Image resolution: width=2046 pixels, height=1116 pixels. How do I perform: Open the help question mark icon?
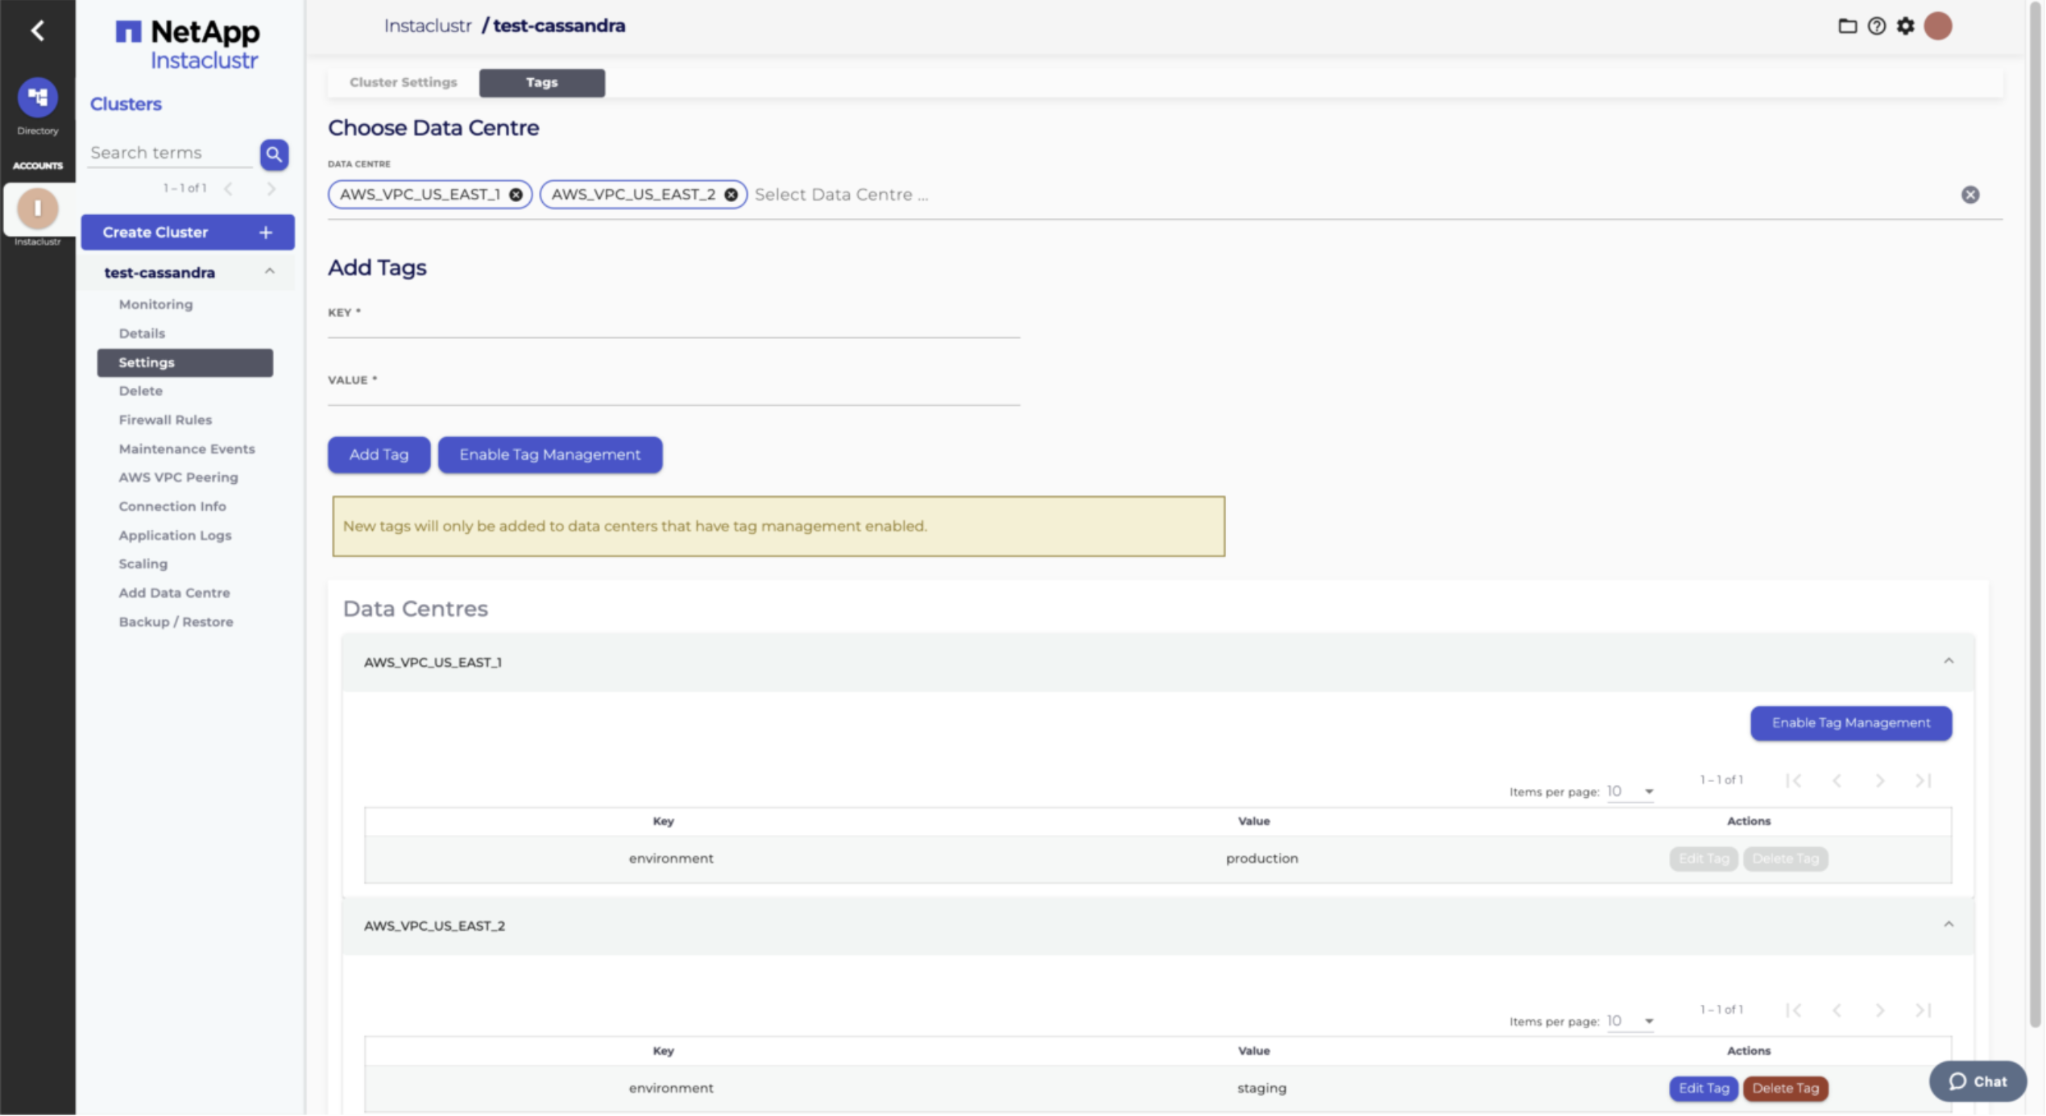[1876, 26]
